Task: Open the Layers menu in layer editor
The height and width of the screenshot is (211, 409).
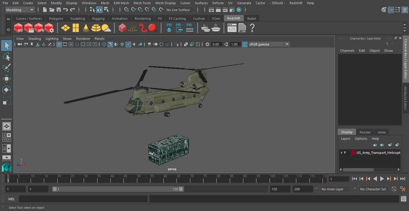Action: coord(346,139)
